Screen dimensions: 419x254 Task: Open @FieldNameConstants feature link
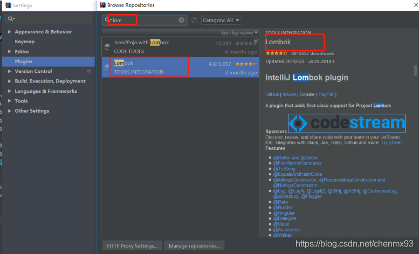297,163
